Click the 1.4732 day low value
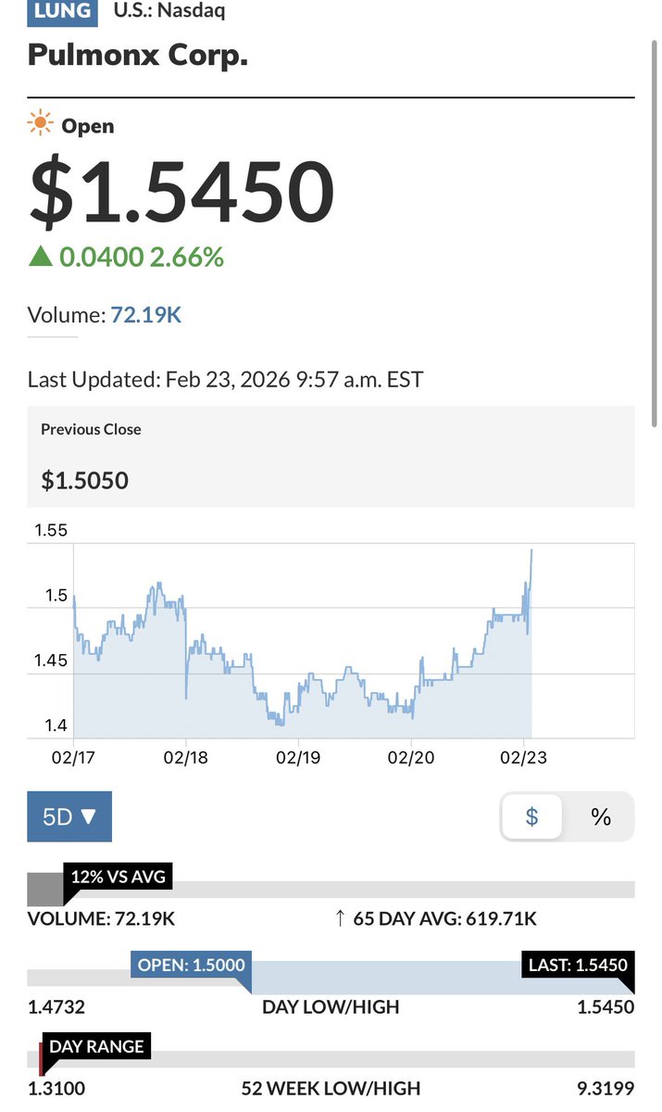 click(56, 1006)
